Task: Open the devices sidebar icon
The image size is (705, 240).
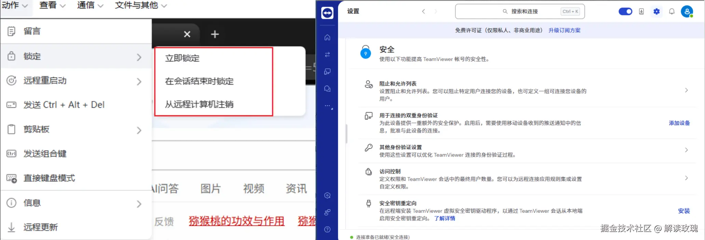Action: click(327, 72)
